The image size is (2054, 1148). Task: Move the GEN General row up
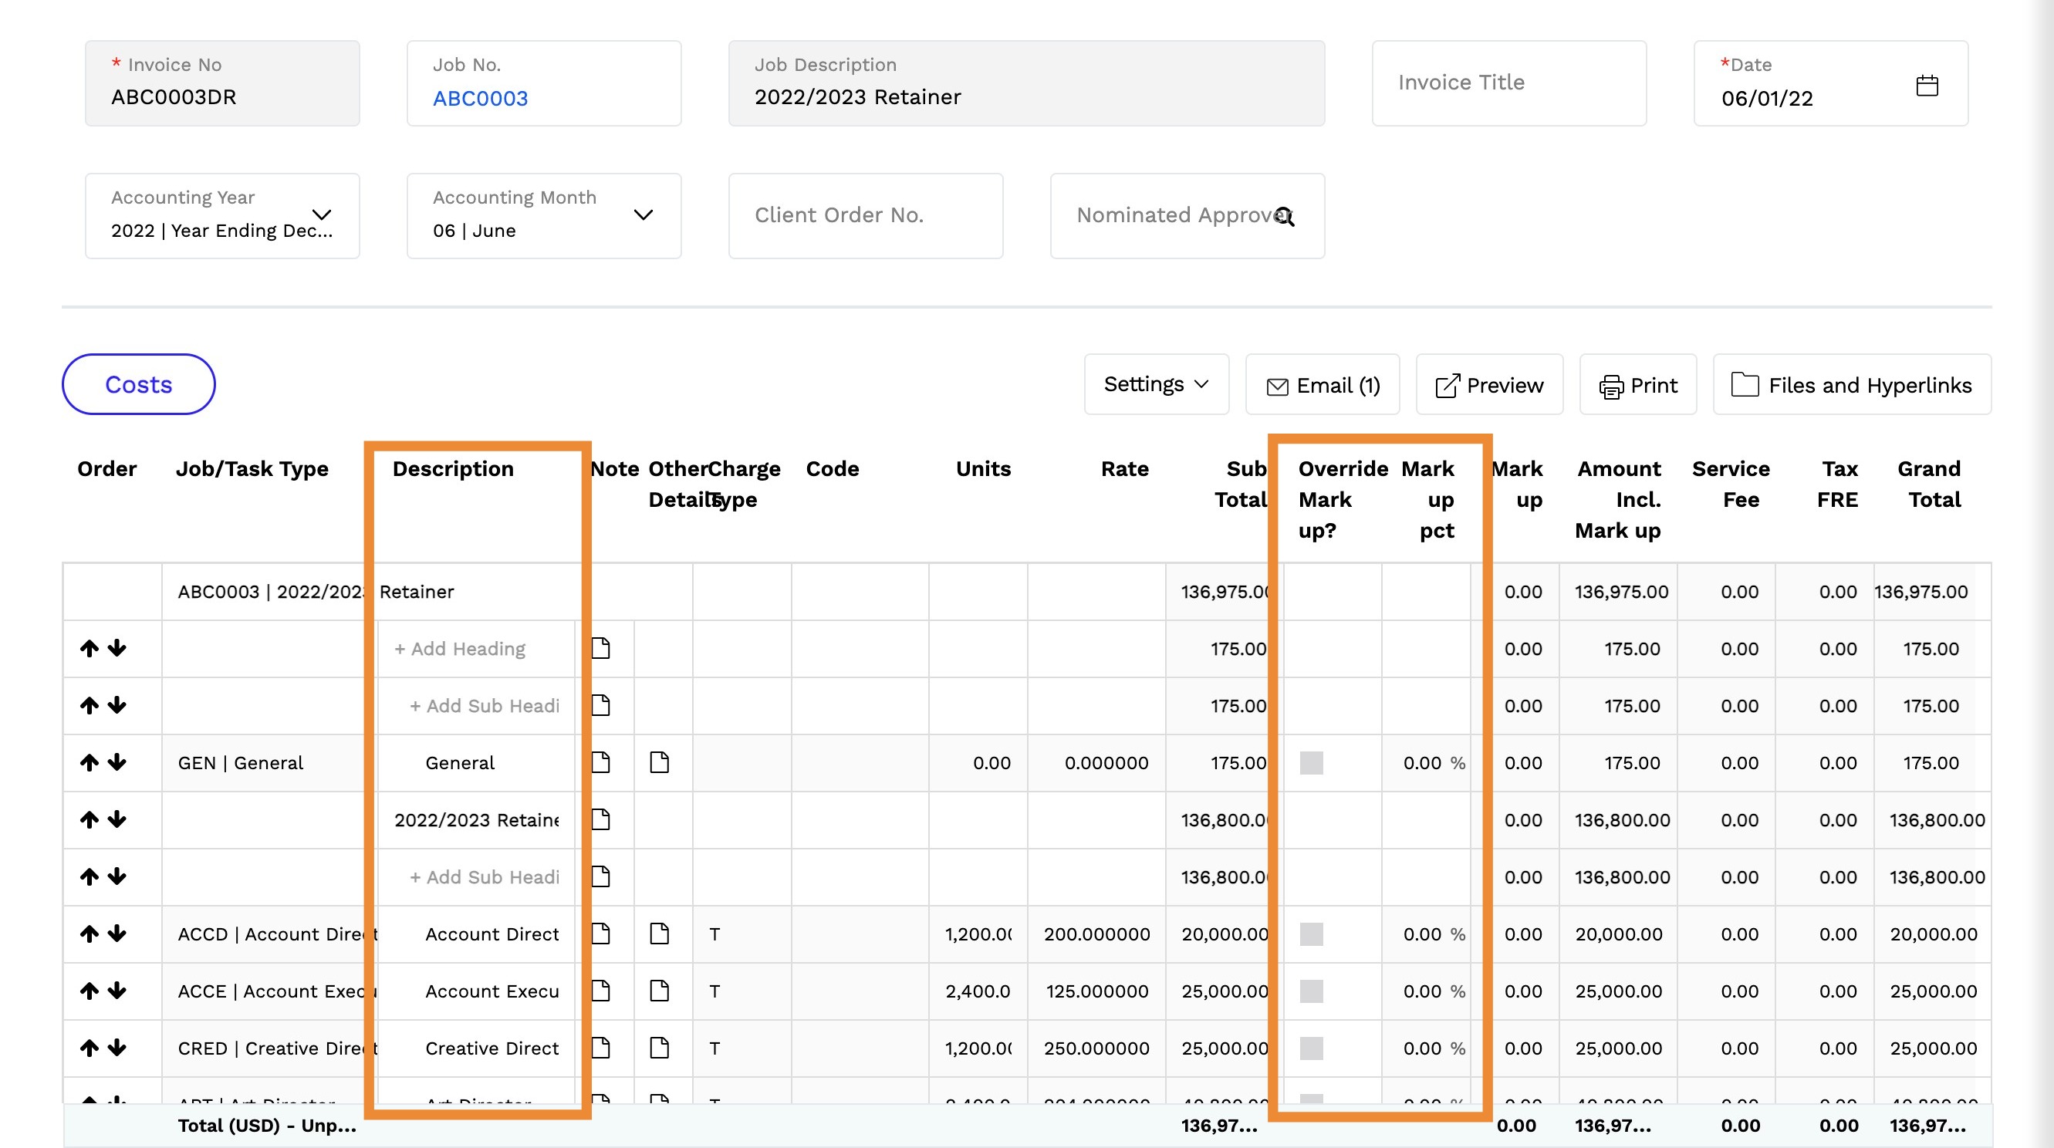(x=90, y=763)
